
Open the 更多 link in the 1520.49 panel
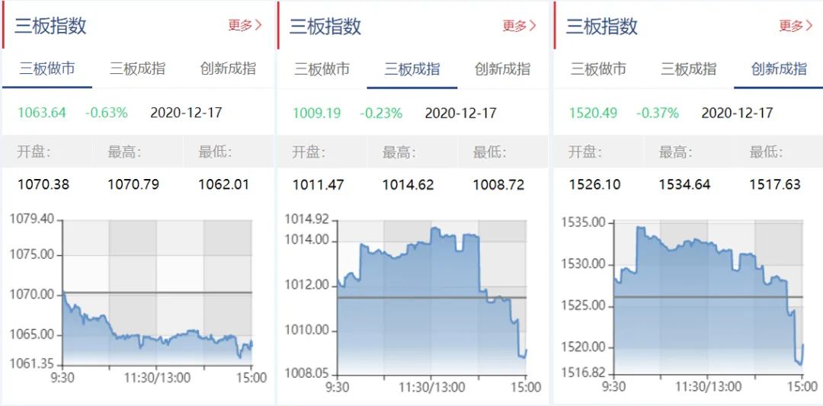796,26
